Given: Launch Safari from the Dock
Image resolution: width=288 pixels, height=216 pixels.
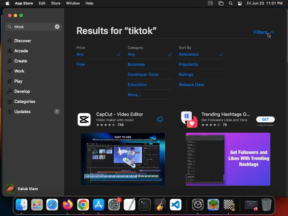Looking at the screenshot, I should [52, 205].
